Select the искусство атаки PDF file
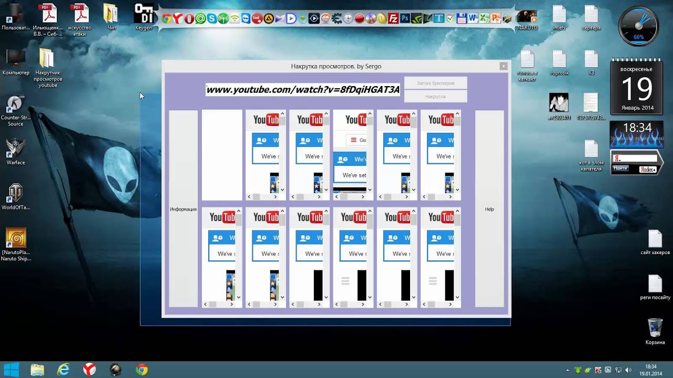Viewport: 673px width, 378px height. pos(79,20)
